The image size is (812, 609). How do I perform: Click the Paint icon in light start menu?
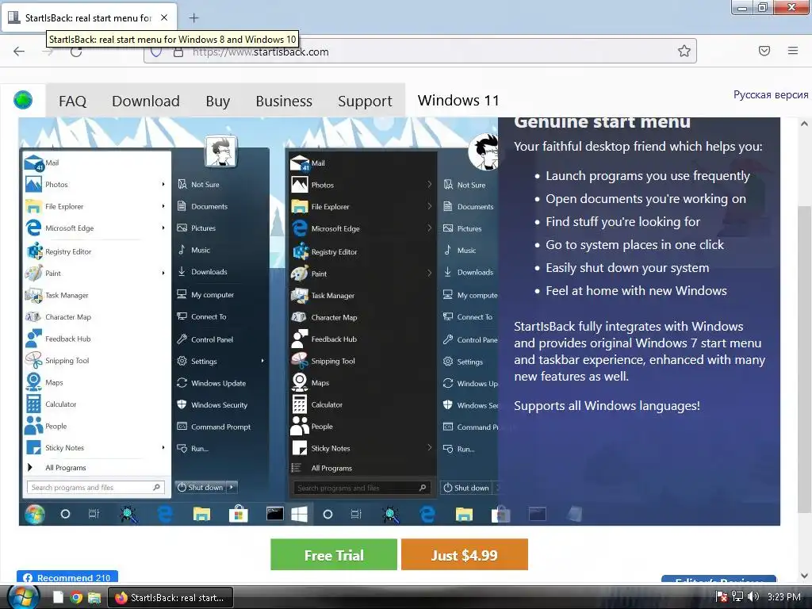pos(33,273)
